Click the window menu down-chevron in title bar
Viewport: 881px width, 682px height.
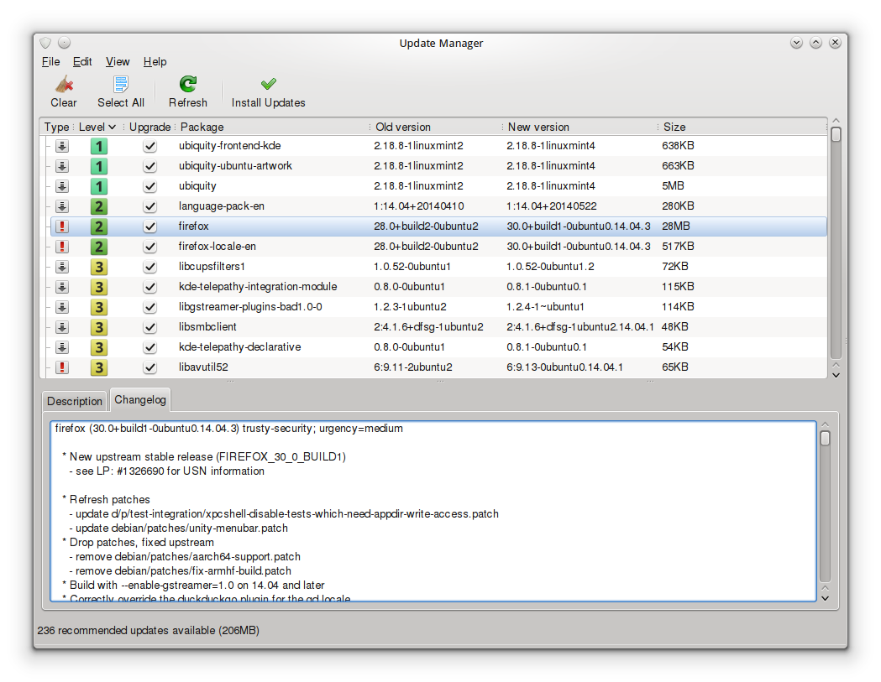[x=796, y=43]
